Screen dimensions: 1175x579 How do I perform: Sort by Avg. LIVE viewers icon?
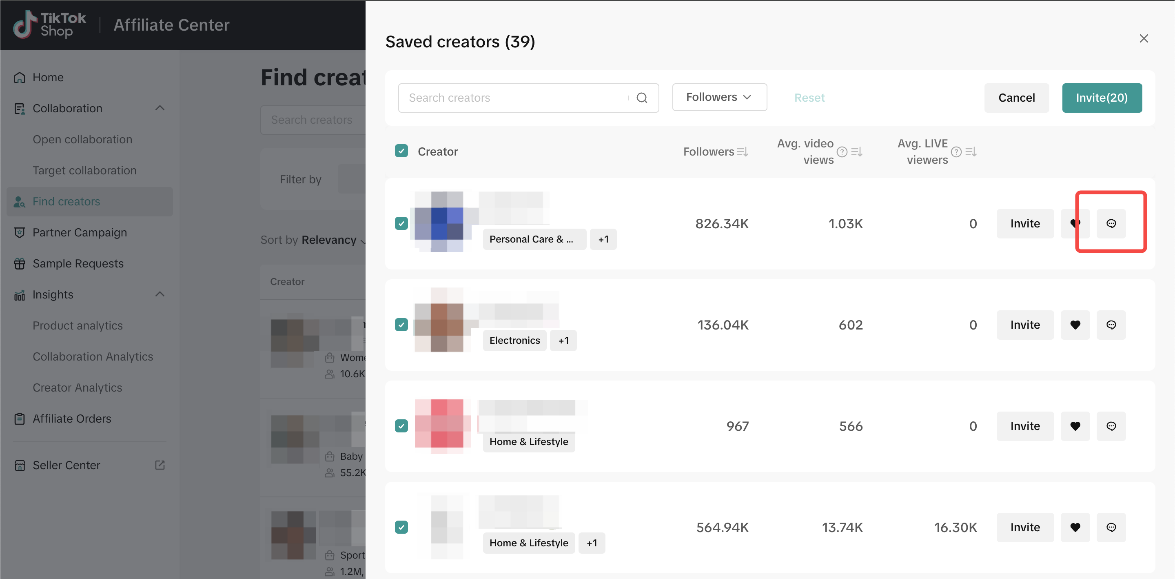pos(971,151)
